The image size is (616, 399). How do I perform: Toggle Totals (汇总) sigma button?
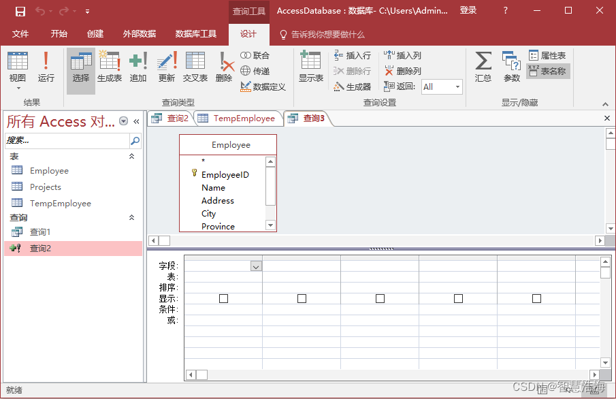click(483, 67)
